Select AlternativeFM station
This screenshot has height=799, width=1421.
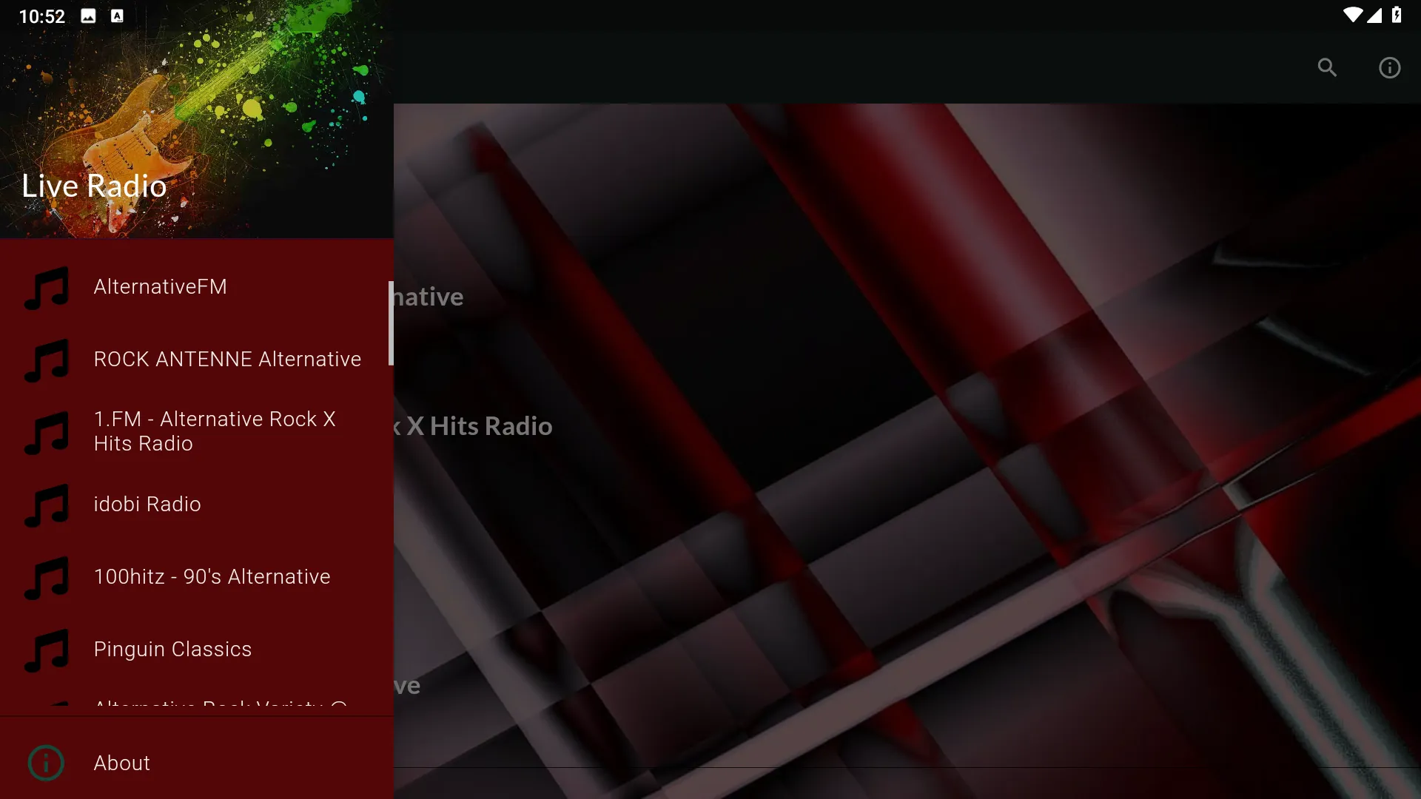(196, 287)
